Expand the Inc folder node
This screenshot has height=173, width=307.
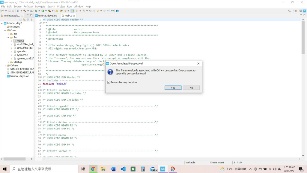click(8, 34)
